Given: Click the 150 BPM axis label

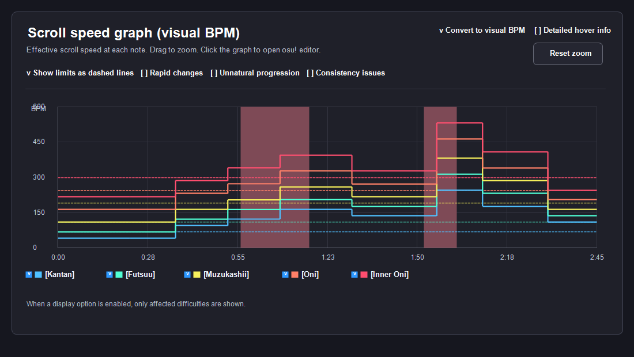Looking at the screenshot, I should click(39, 212).
